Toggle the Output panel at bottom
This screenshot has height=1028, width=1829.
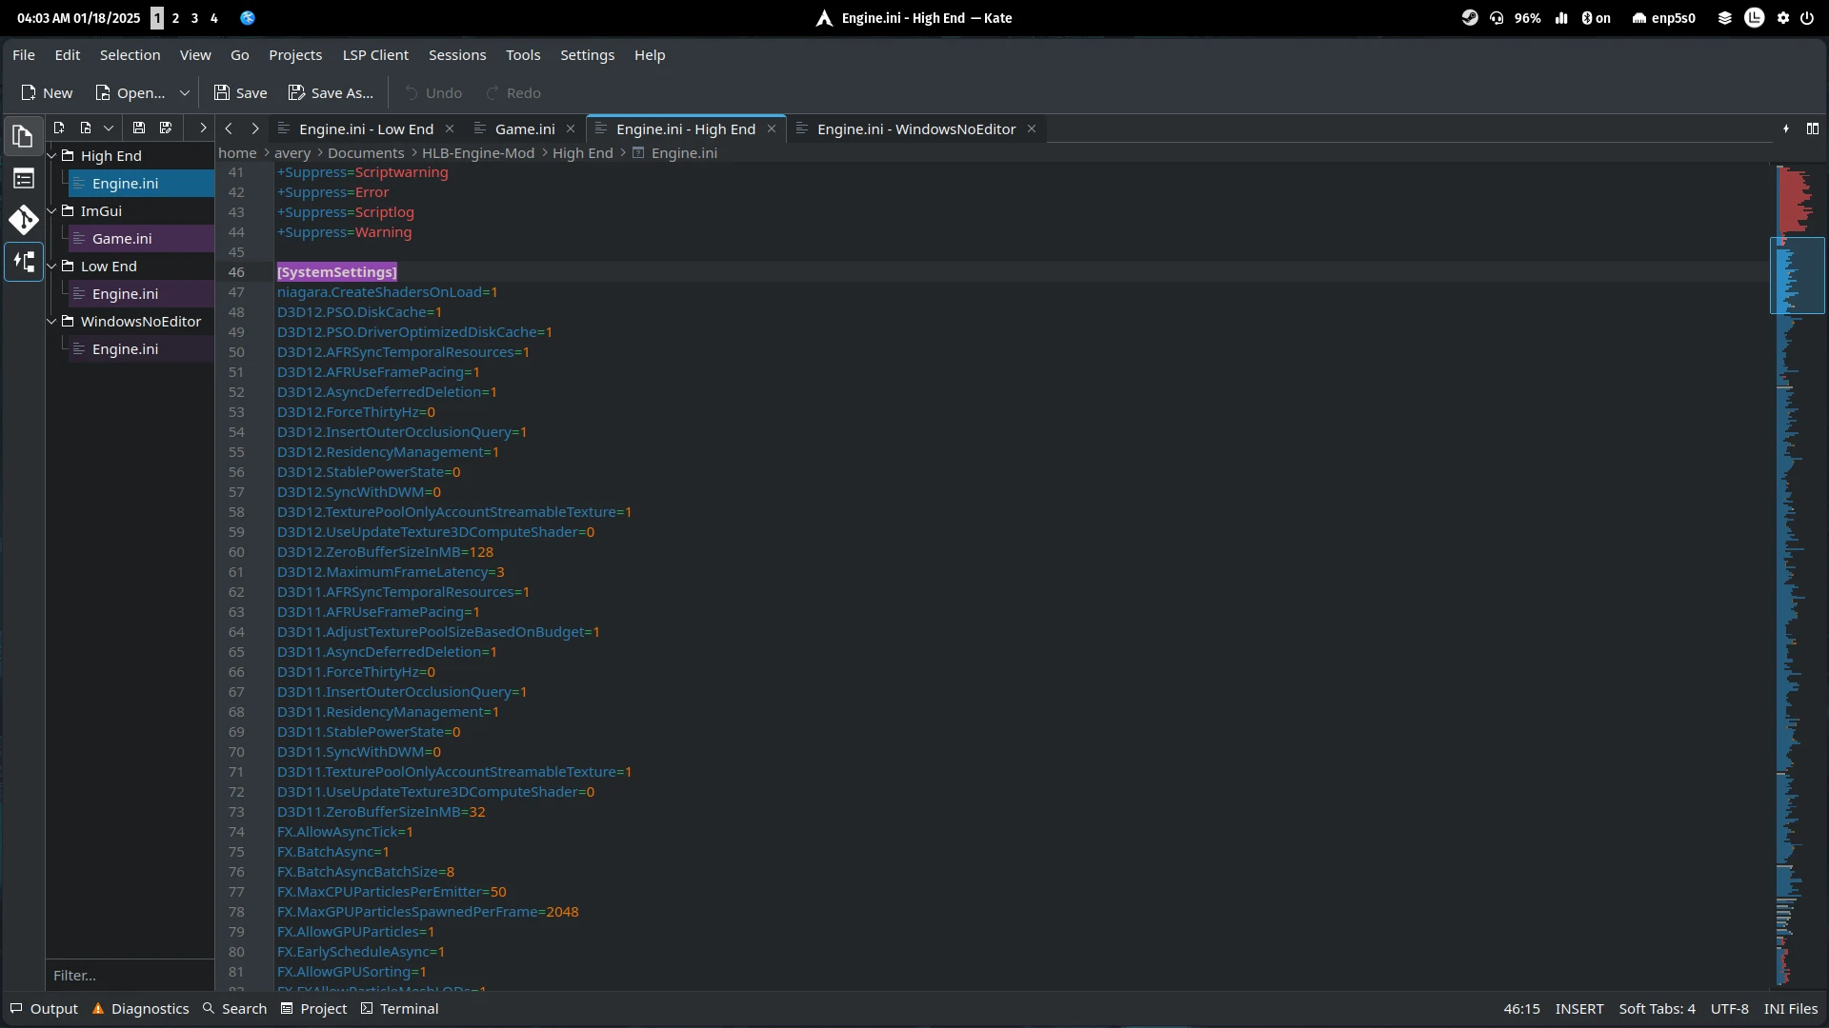pos(44,1009)
